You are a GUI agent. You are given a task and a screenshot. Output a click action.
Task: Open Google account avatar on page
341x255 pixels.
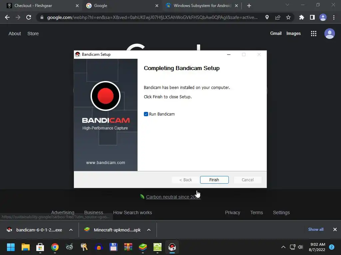coord(329,34)
